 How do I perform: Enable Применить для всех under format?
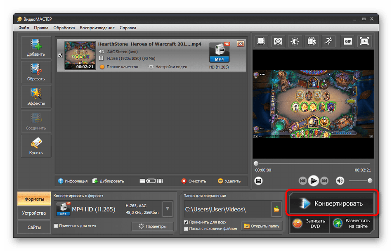click(x=56, y=226)
